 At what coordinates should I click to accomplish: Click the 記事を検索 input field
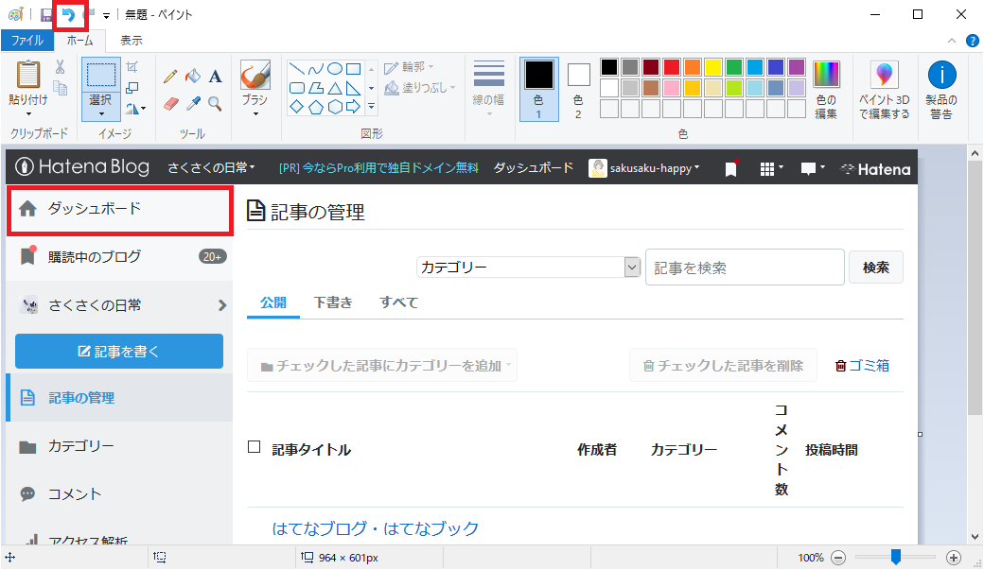744,267
